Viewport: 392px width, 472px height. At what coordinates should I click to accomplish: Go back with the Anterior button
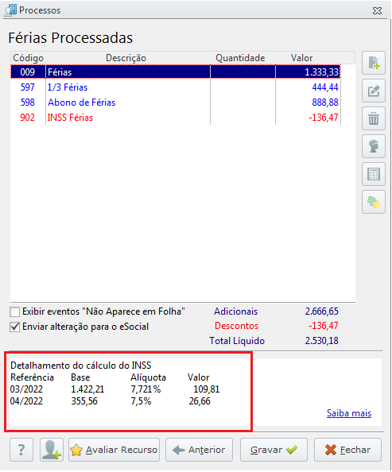[x=199, y=450]
